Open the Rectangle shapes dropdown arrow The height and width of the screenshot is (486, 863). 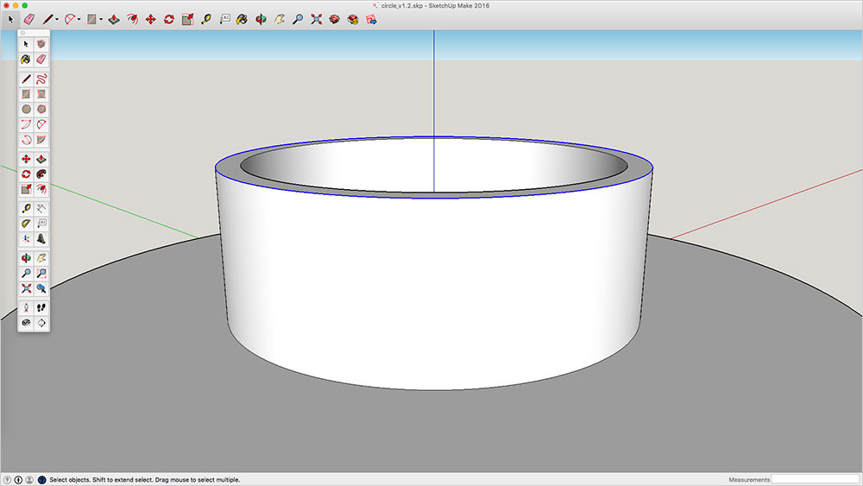pyautogui.click(x=101, y=19)
